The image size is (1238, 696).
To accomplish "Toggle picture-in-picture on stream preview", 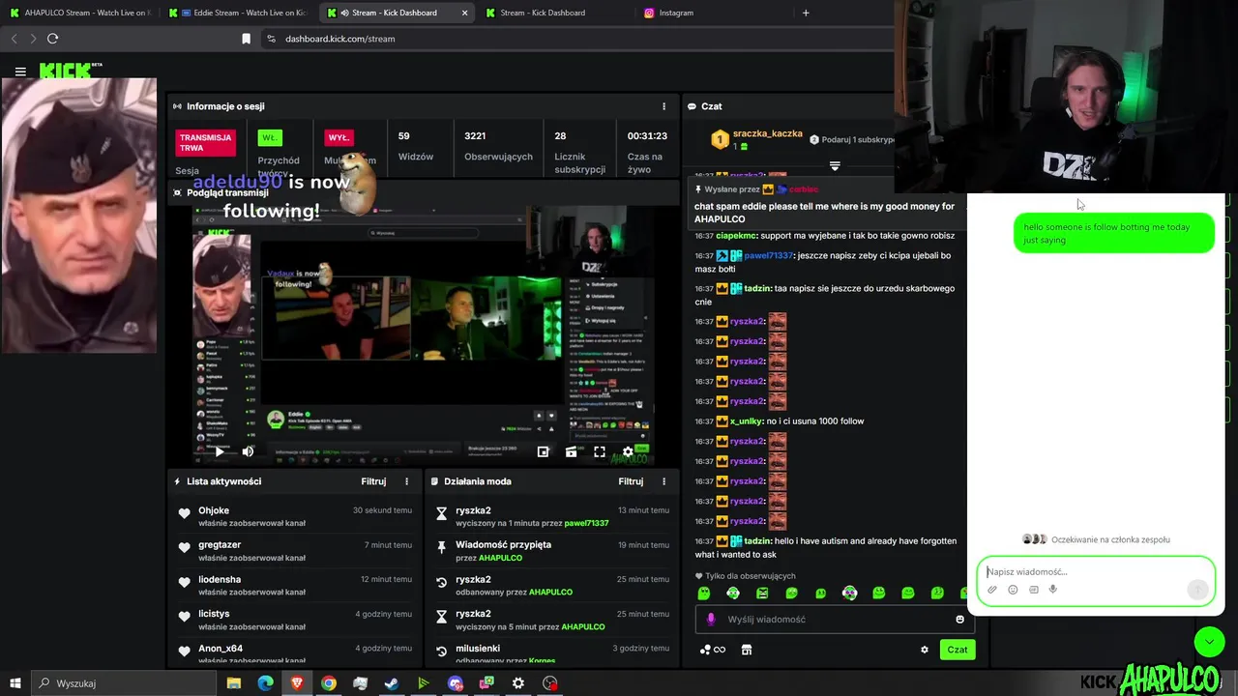I will 543,451.
